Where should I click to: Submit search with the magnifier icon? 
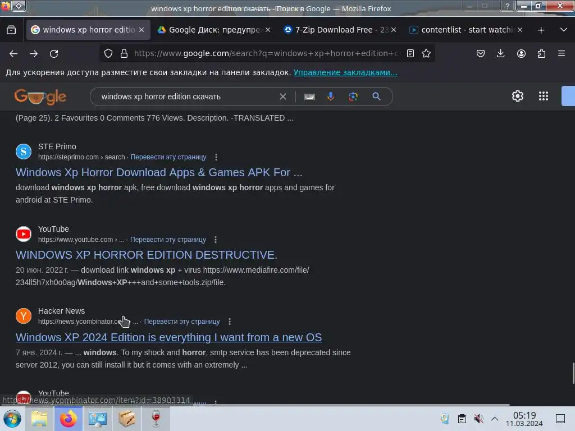coord(377,97)
